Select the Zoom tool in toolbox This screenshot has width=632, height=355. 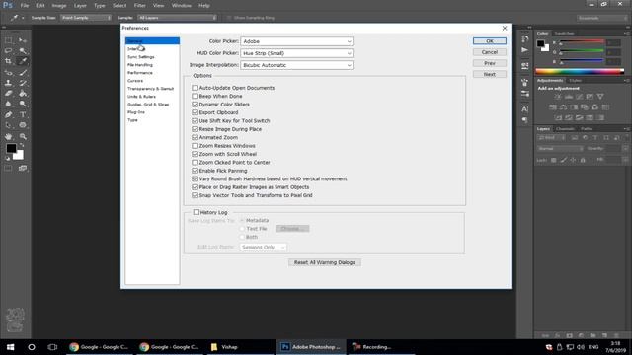click(23, 136)
